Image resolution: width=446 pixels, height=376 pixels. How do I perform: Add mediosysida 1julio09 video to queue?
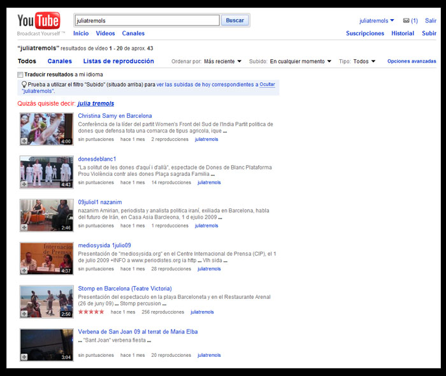point(24,270)
